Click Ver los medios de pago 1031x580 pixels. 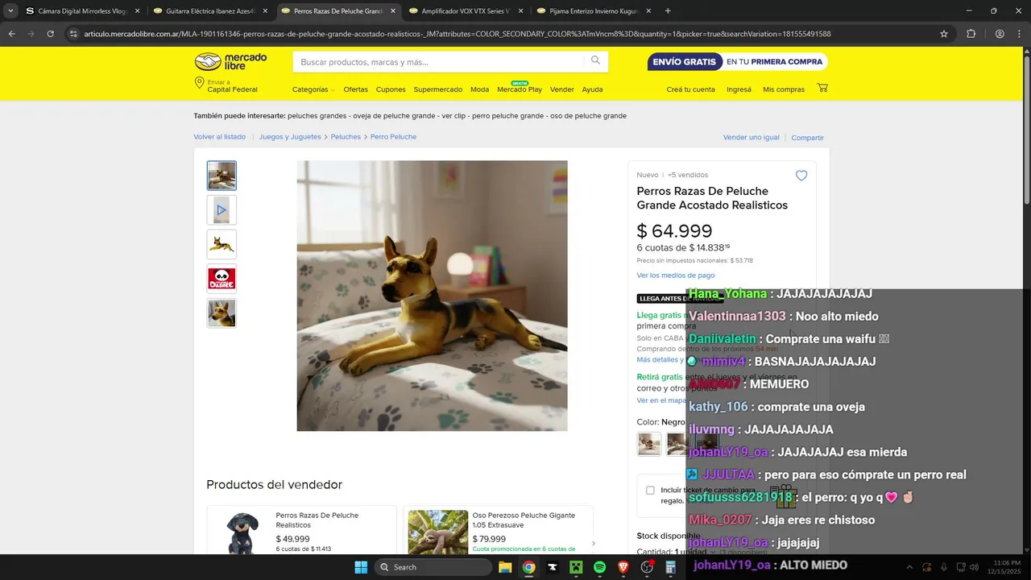coord(676,275)
